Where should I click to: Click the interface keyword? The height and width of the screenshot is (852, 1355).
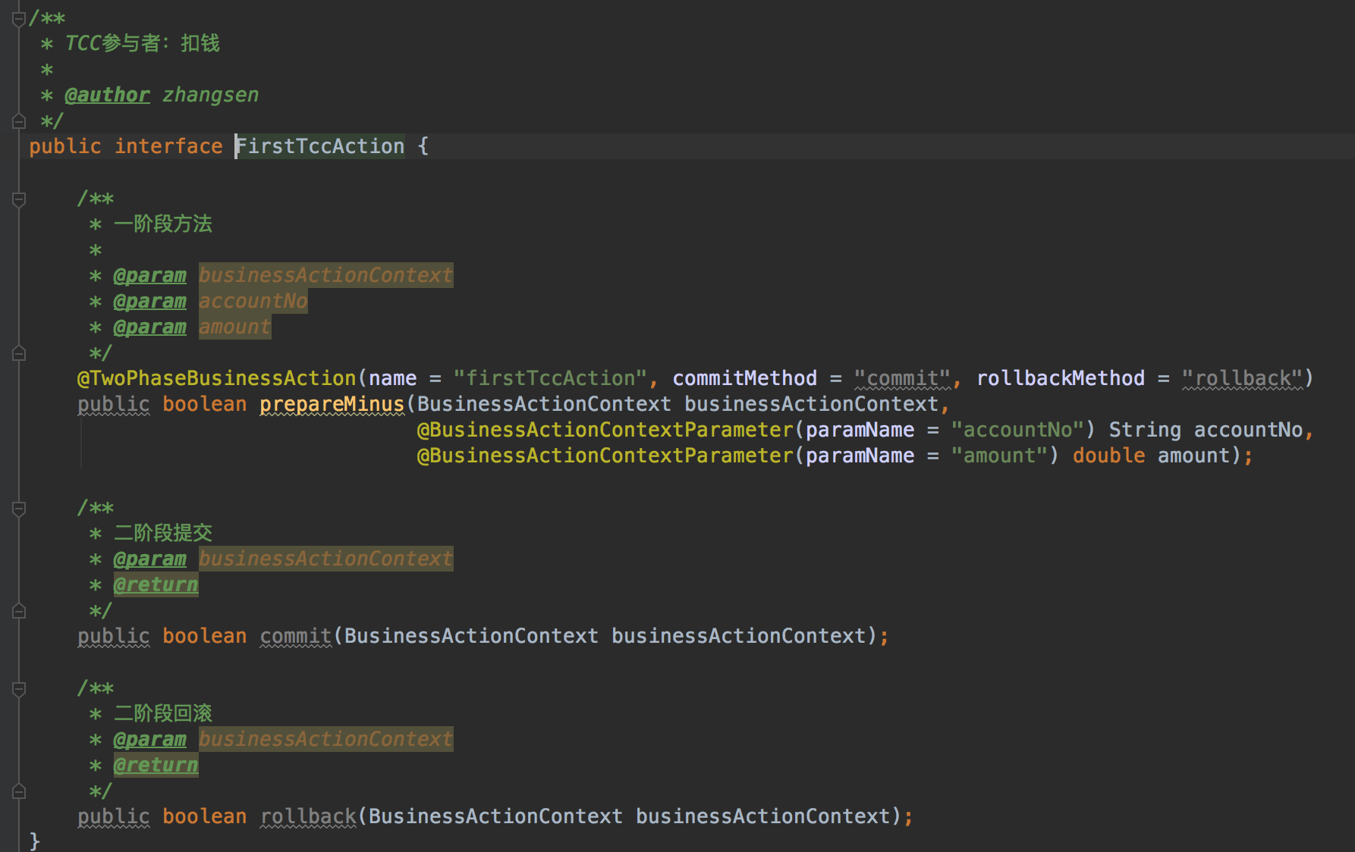pyautogui.click(x=168, y=146)
